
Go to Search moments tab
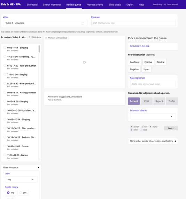[x=52, y=5]
